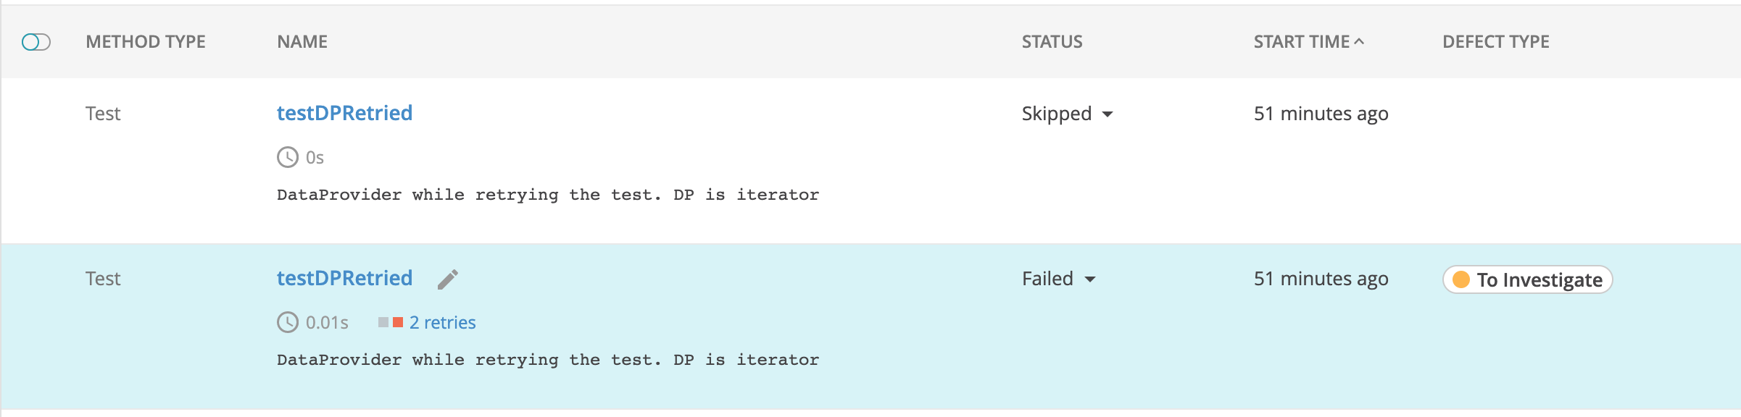The image size is (1741, 417).
Task: Open the Failed status dropdown
Action: pyautogui.click(x=1089, y=278)
